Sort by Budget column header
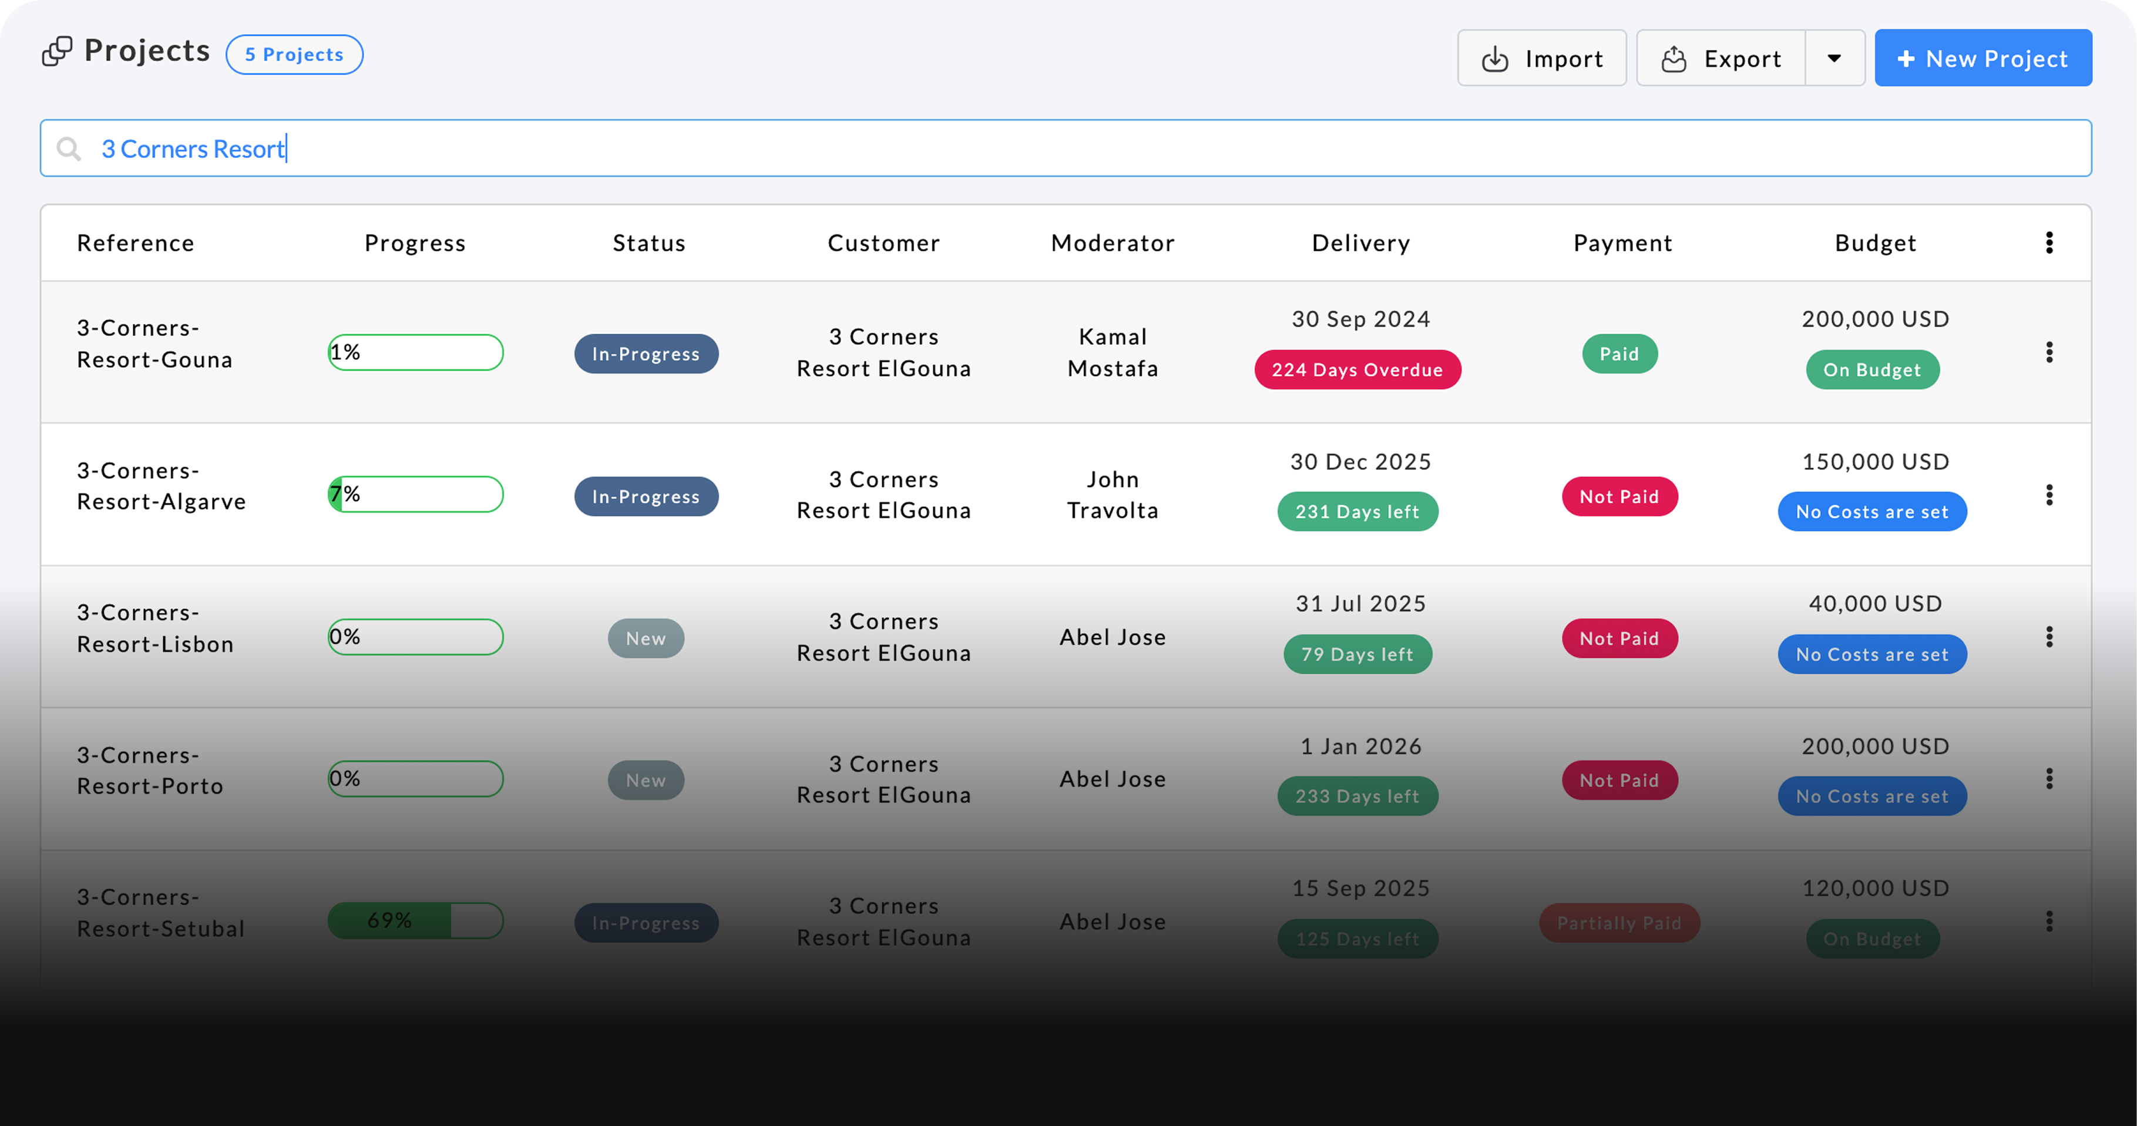Image resolution: width=2137 pixels, height=1126 pixels. (x=1875, y=243)
